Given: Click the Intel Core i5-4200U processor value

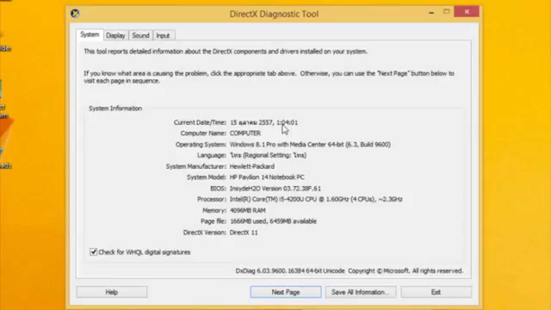Looking at the screenshot, I should tap(316, 199).
